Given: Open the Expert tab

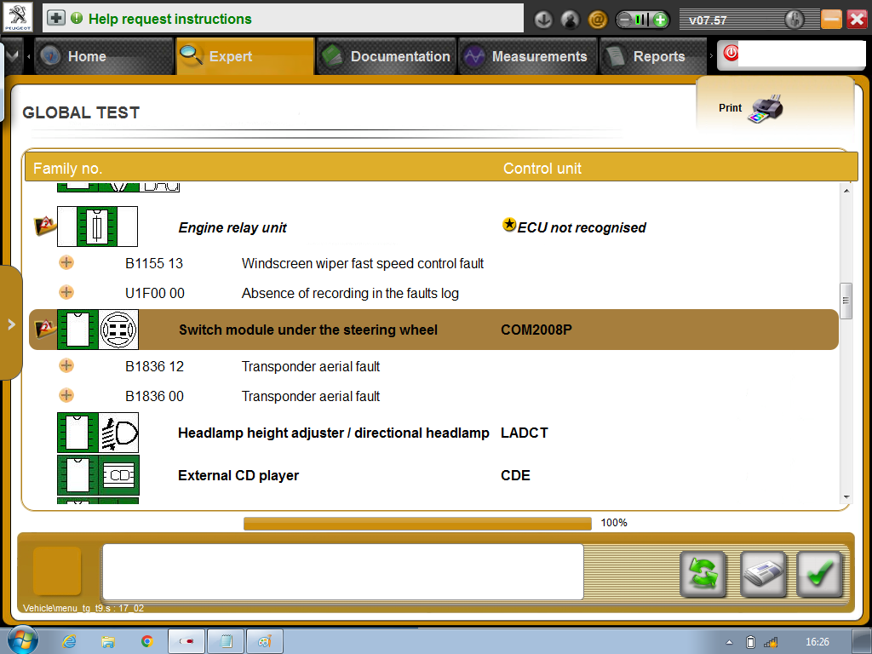Looking at the screenshot, I should point(245,56).
